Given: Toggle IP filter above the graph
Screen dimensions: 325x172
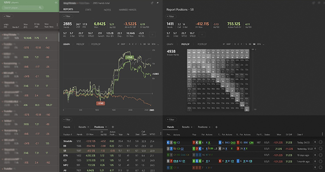Looking at the screenshot, I should point(119,44).
